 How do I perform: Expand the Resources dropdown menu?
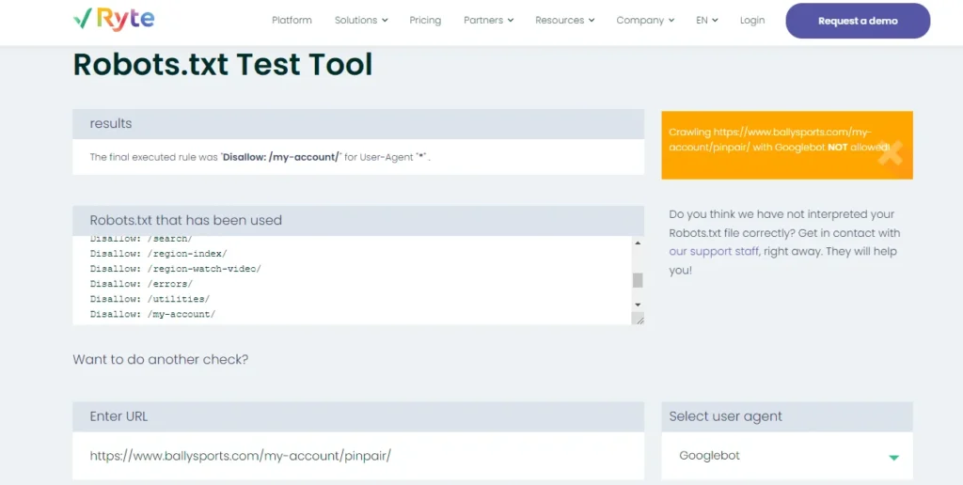pyautogui.click(x=564, y=21)
